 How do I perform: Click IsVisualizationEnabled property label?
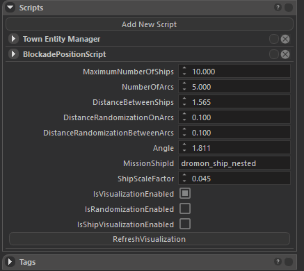134,194
